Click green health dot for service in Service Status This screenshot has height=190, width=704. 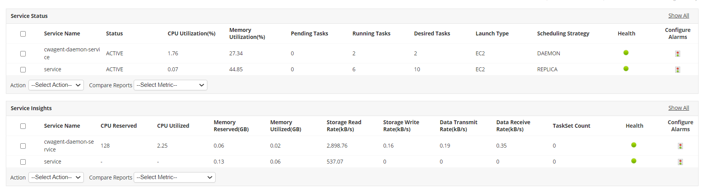tap(626, 69)
